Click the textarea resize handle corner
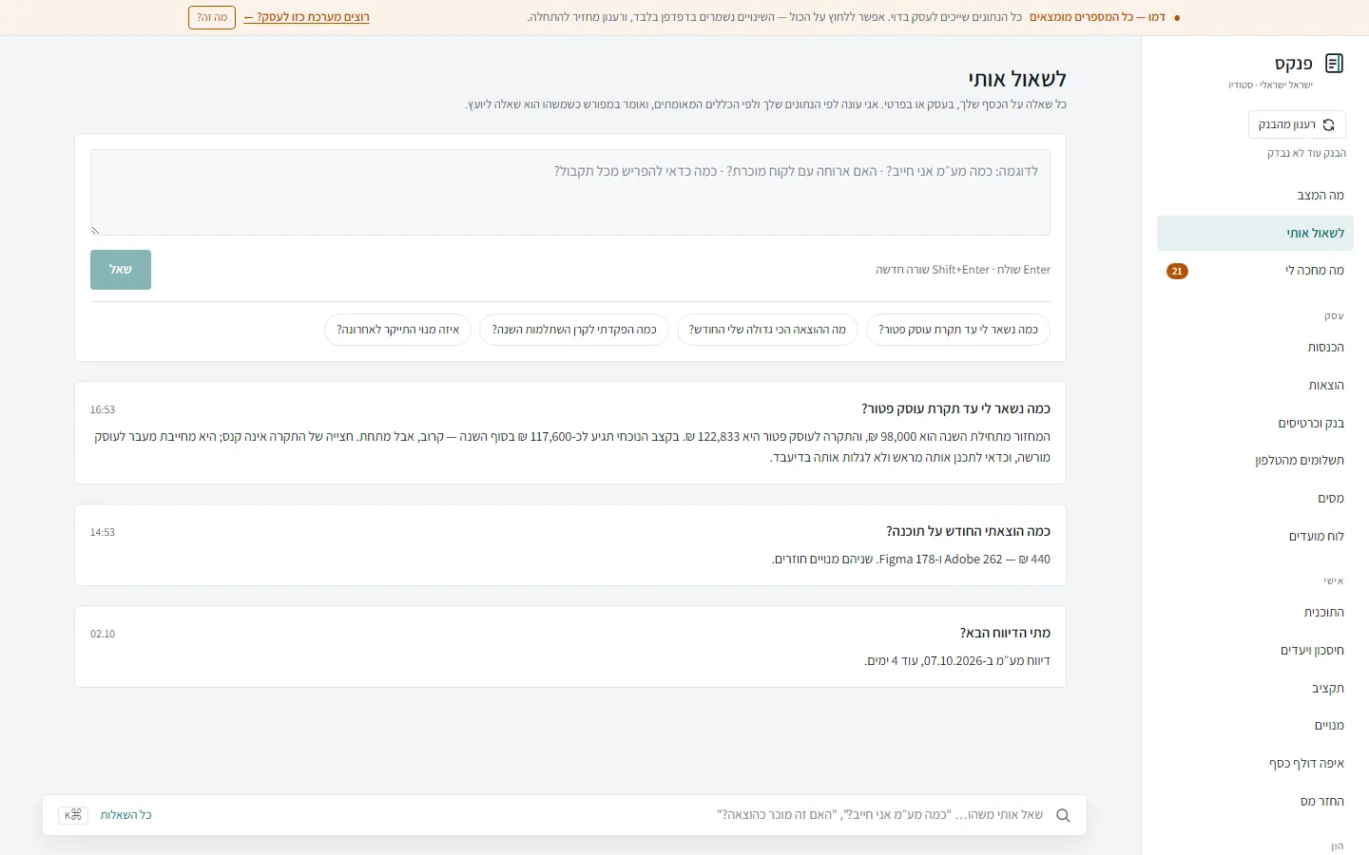Screen dimensions: 1369x855 (x=95, y=230)
